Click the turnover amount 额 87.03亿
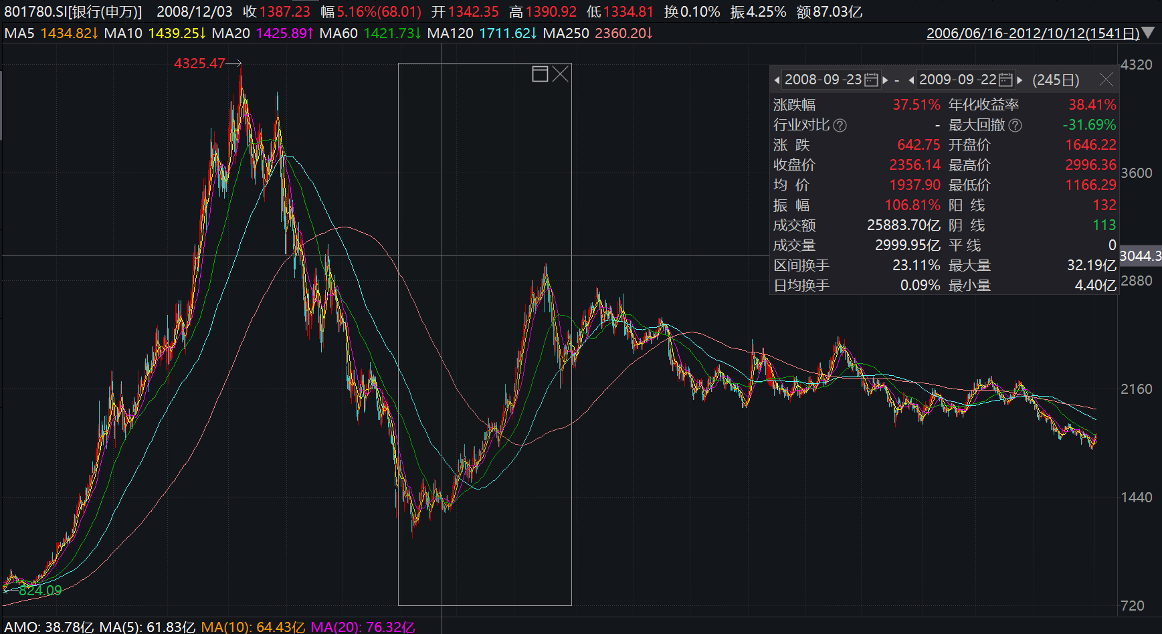Viewport: 1162px width, 634px height. tap(830, 12)
